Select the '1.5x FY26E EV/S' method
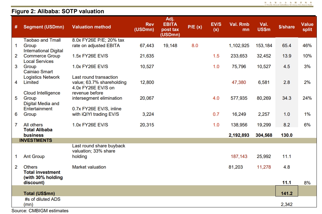This screenshot has width=322, height=214. [x=90, y=56]
